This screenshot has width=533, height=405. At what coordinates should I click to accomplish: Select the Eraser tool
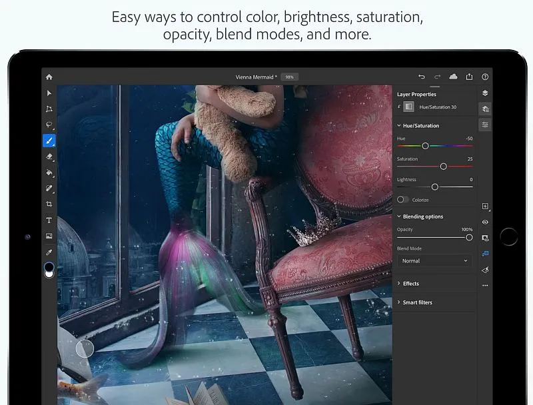[49, 157]
